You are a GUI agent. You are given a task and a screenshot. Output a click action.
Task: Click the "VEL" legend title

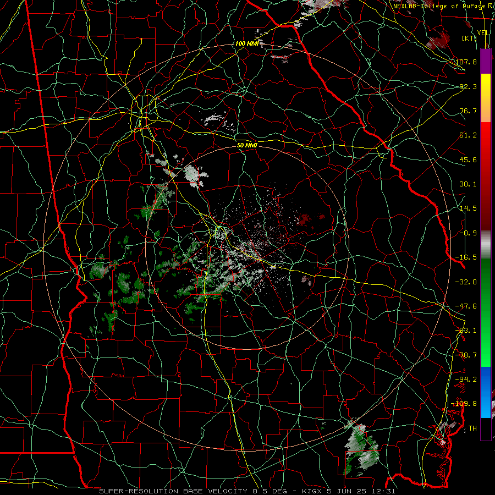483,33
